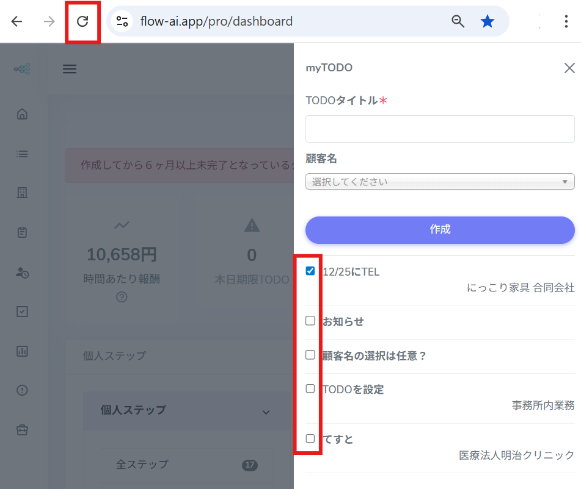This screenshot has height=489, width=581.
Task: Toggle the hamburger menu icon
Action: pos(70,69)
